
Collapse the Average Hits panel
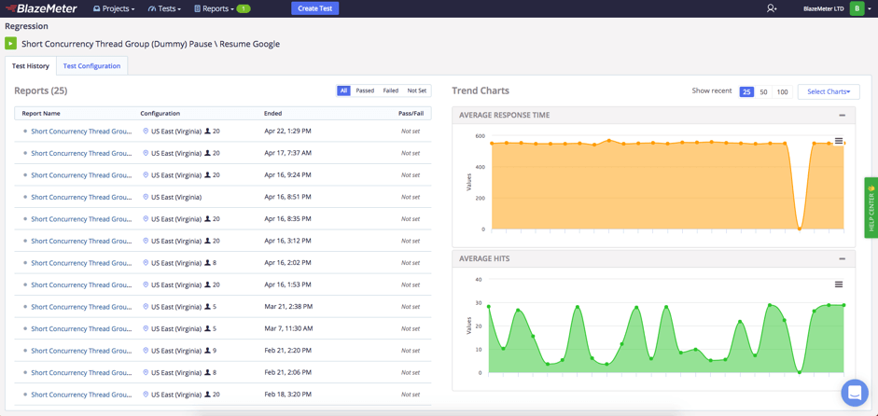coord(842,258)
